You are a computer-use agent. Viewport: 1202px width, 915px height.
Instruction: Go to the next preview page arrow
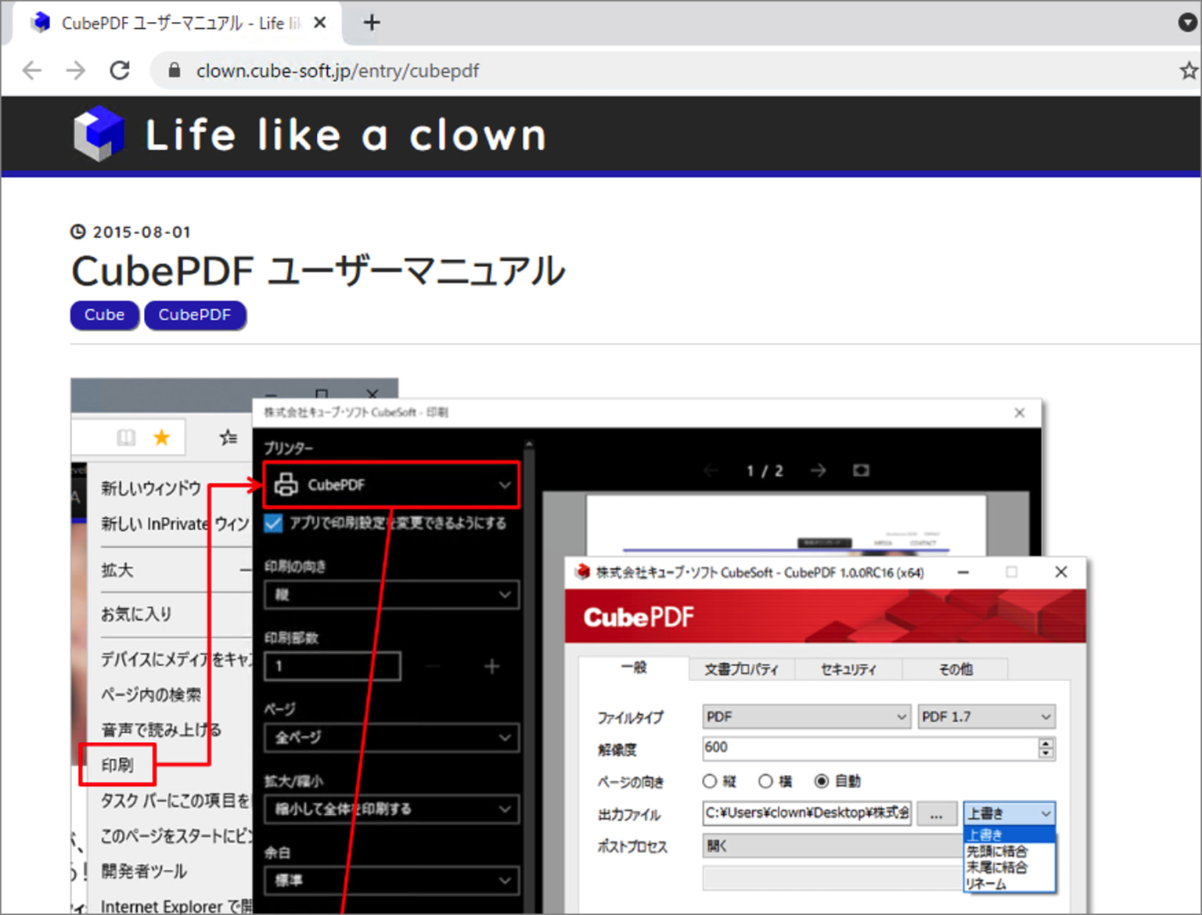click(x=818, y=470)
